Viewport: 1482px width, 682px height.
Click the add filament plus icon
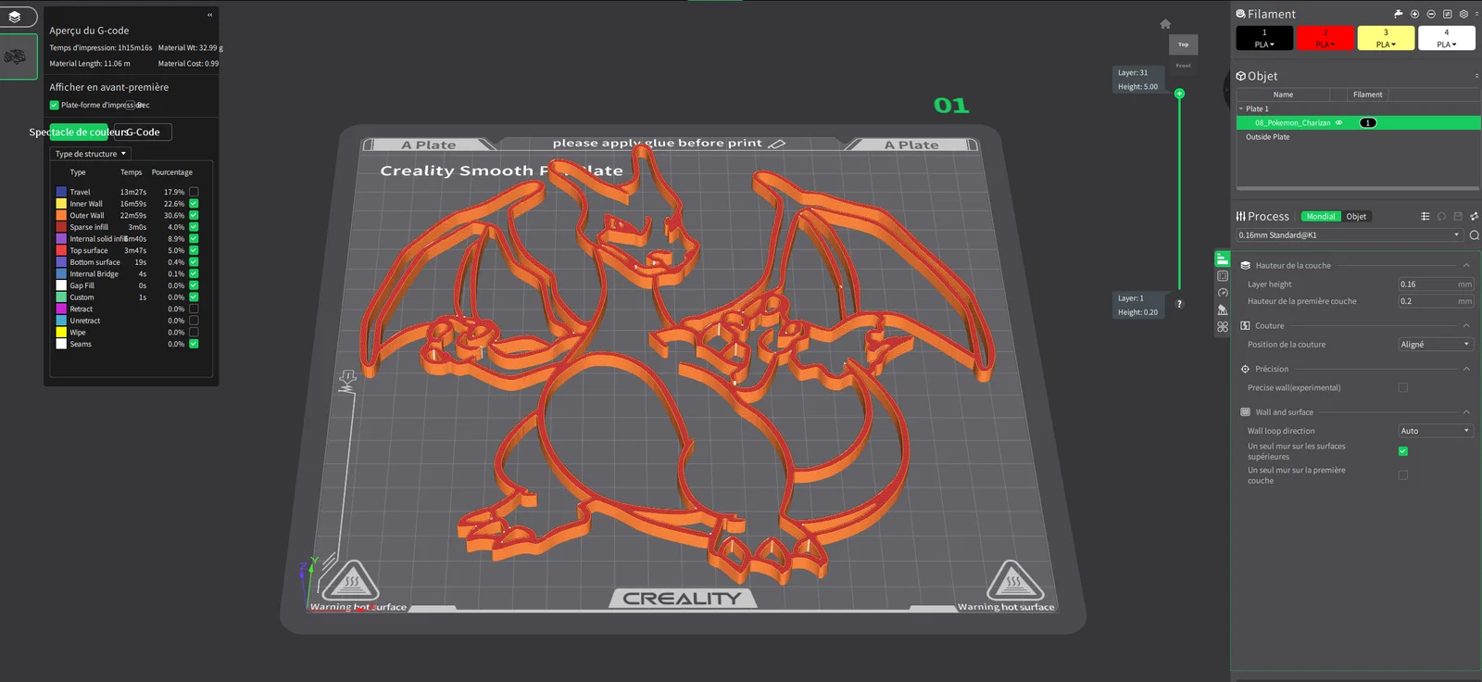1414,14
